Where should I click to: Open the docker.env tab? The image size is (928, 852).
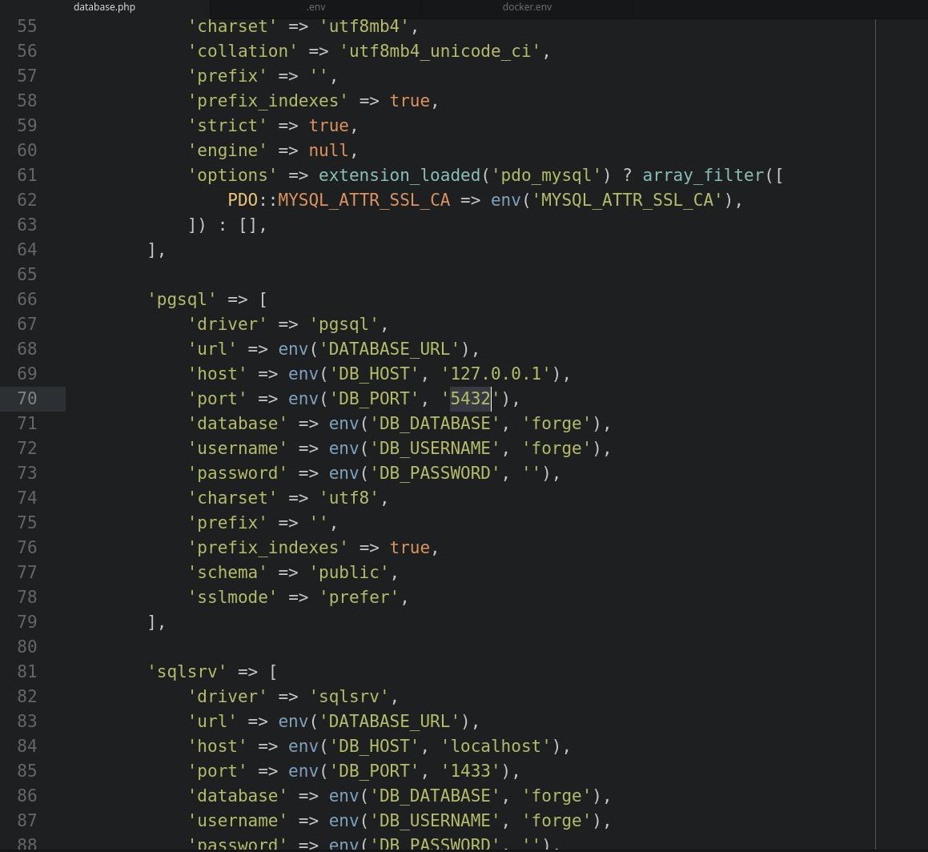coord(527,7)
